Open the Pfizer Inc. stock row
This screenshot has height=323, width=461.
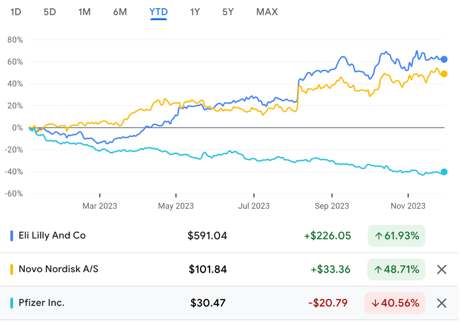point(229,303)
